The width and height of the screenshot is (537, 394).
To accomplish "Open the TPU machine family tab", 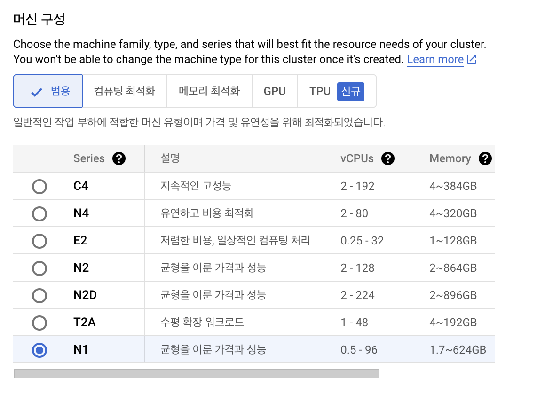I will [x=320, y=91].
